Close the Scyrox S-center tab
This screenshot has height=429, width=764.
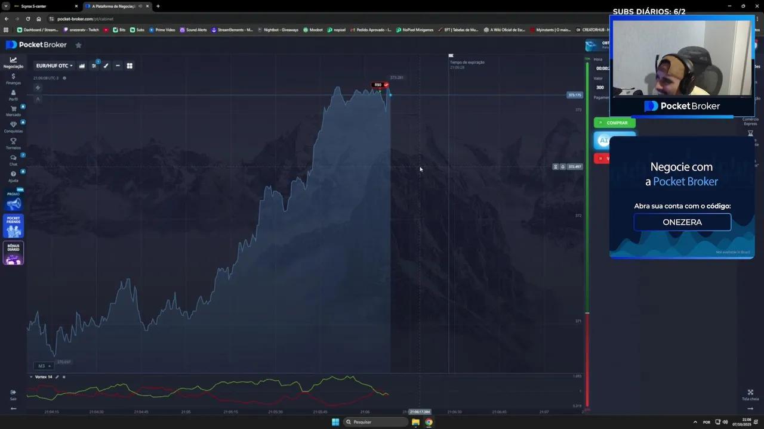tap(76, 6)
